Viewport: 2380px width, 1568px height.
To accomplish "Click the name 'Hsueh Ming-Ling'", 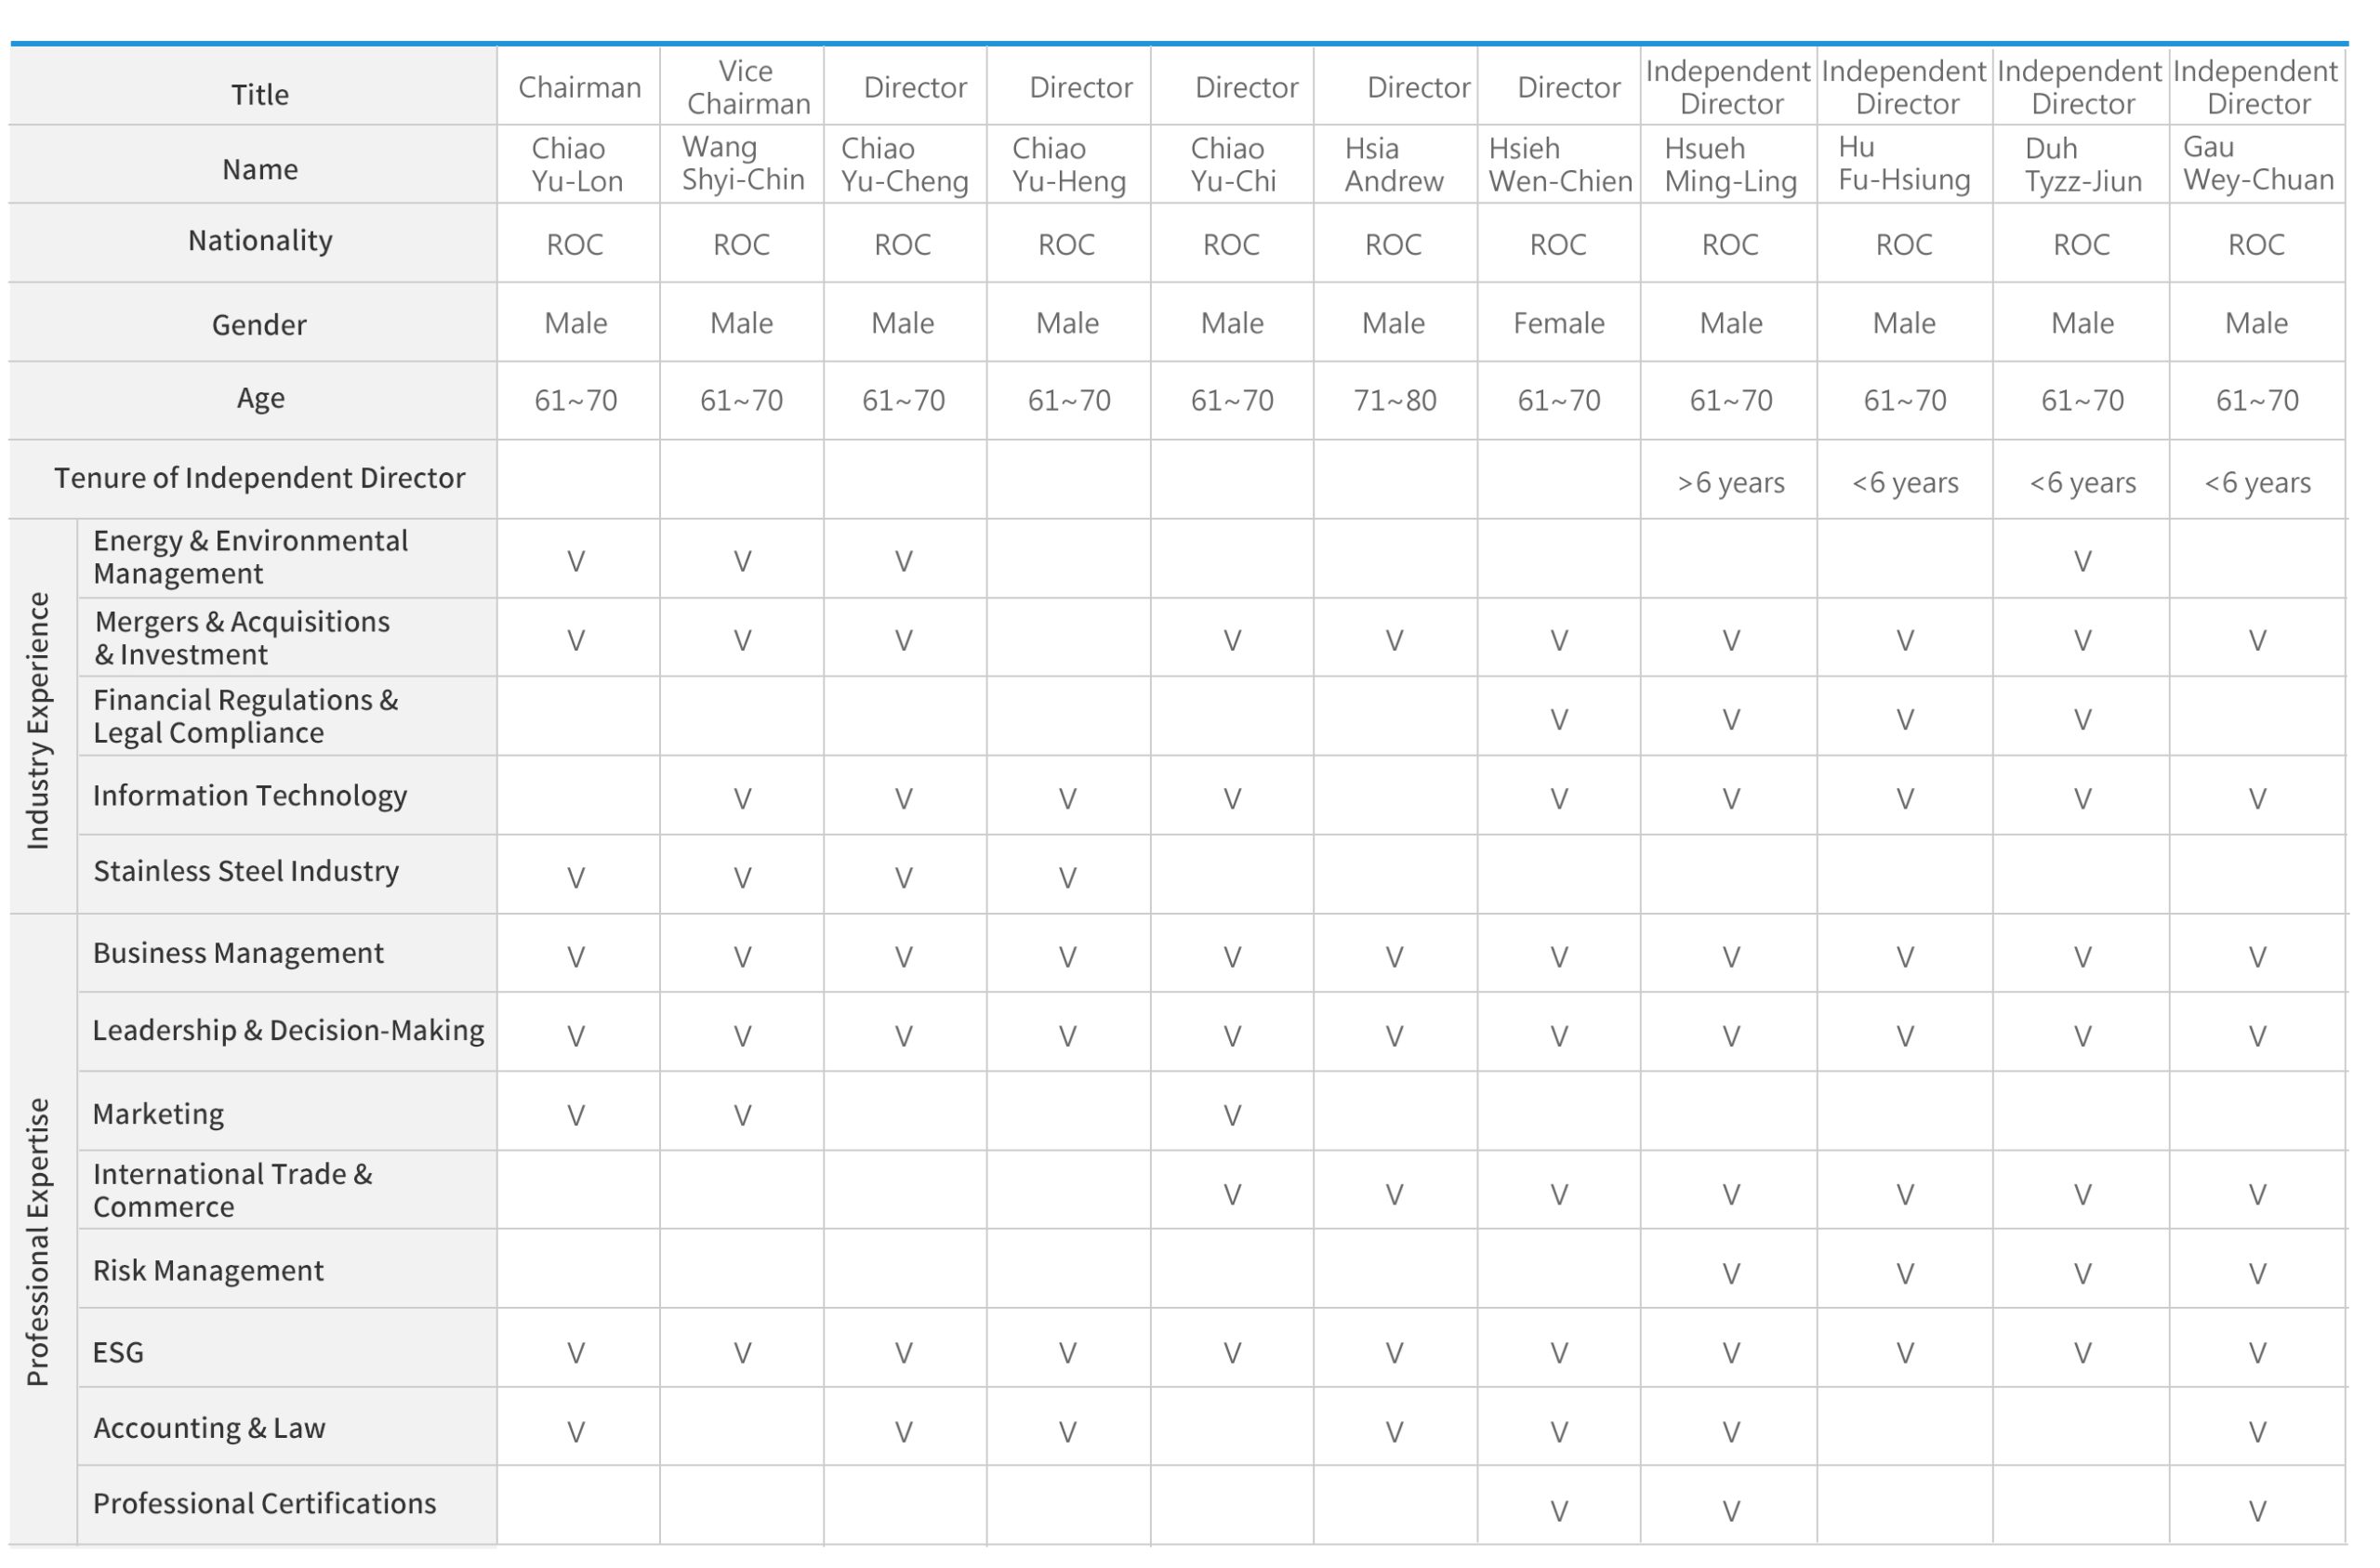I will (x=1730, y=165).
